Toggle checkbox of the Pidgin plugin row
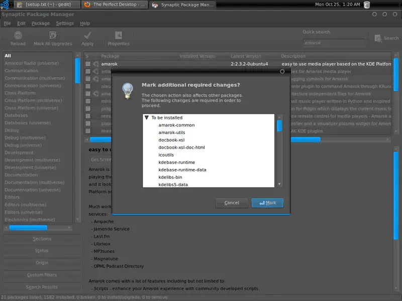 coord(88,108)
